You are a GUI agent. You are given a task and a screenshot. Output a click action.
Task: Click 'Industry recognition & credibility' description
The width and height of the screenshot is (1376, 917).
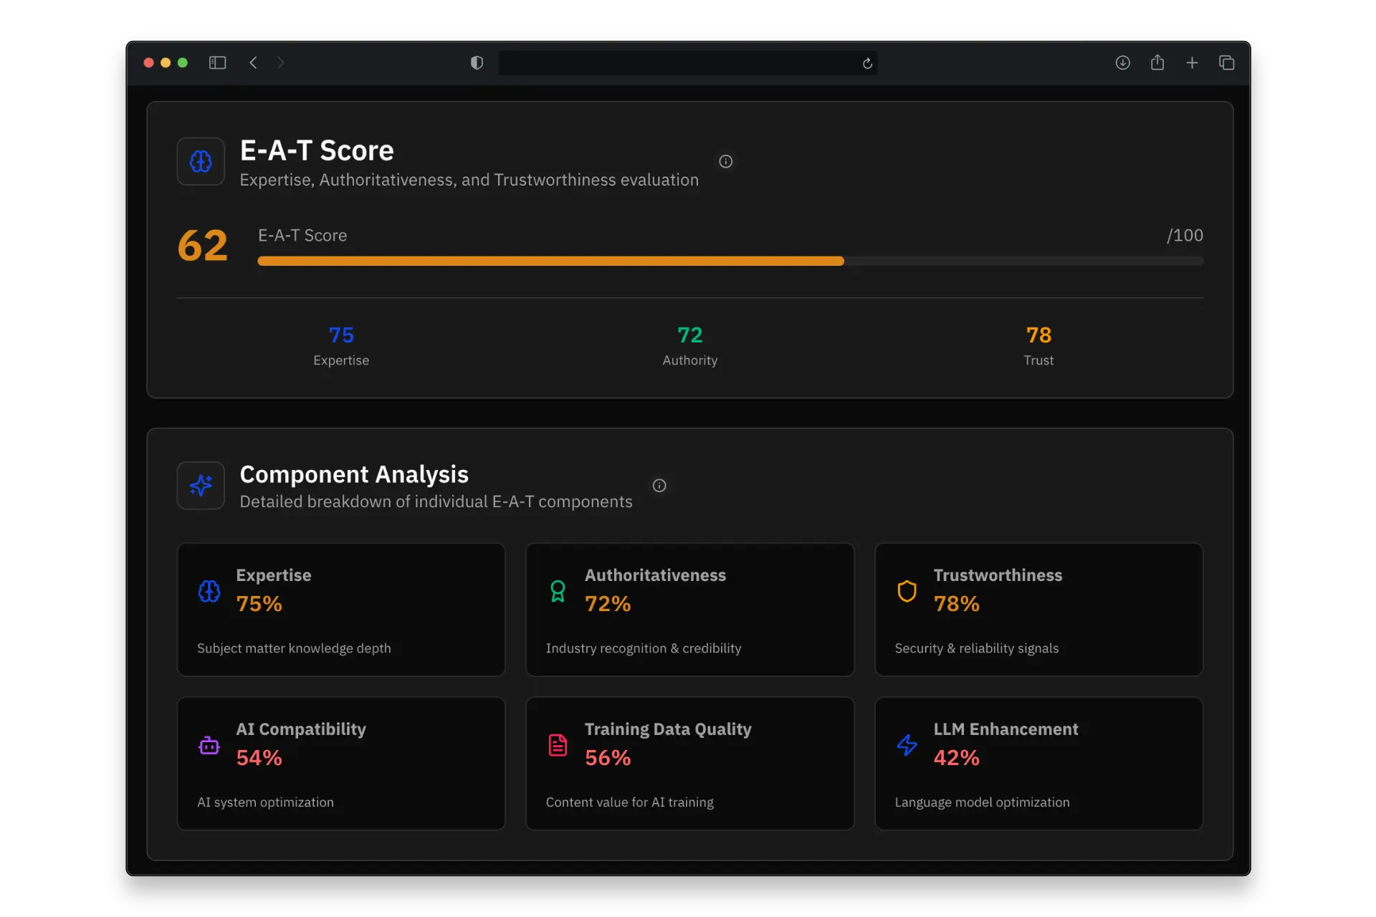(x=644, y=648)
